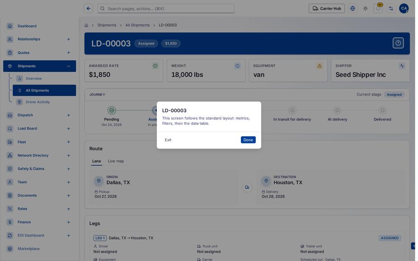Toggle the light theme sun icon
This screenshot has height=261, width=418.
365,9
